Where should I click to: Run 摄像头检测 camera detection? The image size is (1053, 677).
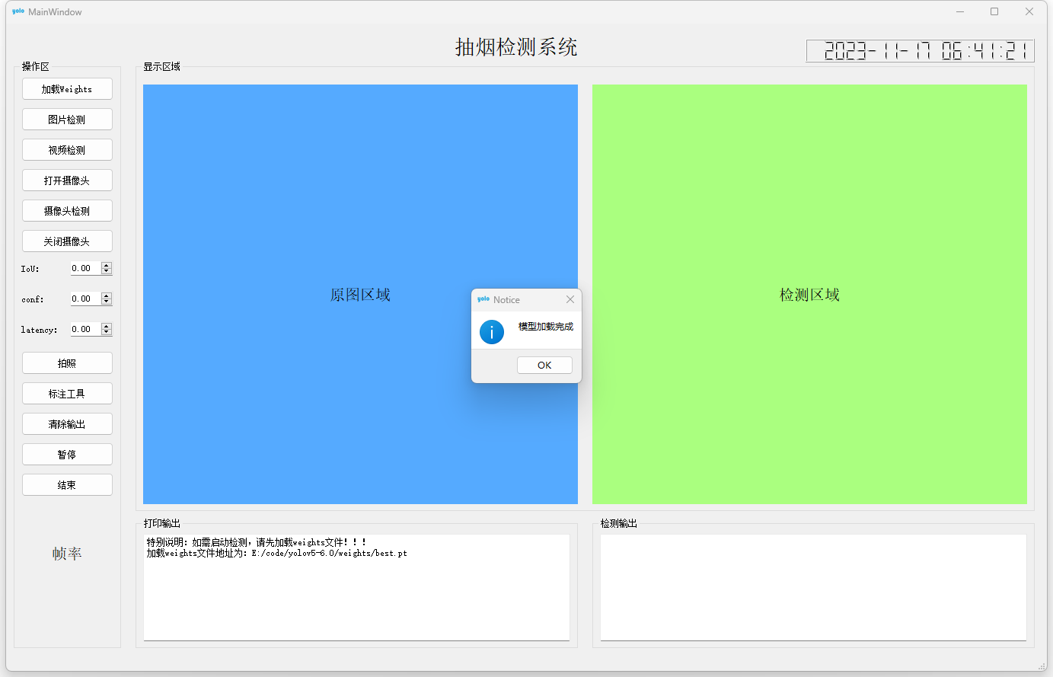coord(67,211)
